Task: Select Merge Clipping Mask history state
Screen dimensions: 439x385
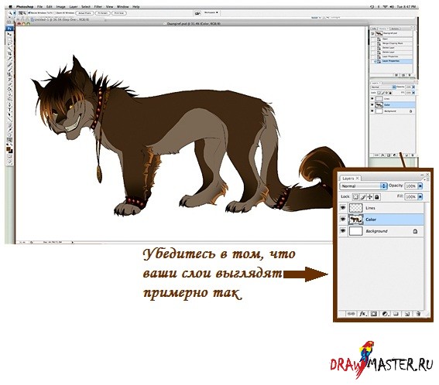Action: point(392,43)
